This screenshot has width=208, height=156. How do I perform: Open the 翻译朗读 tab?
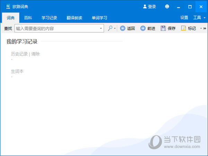point(75,18)
